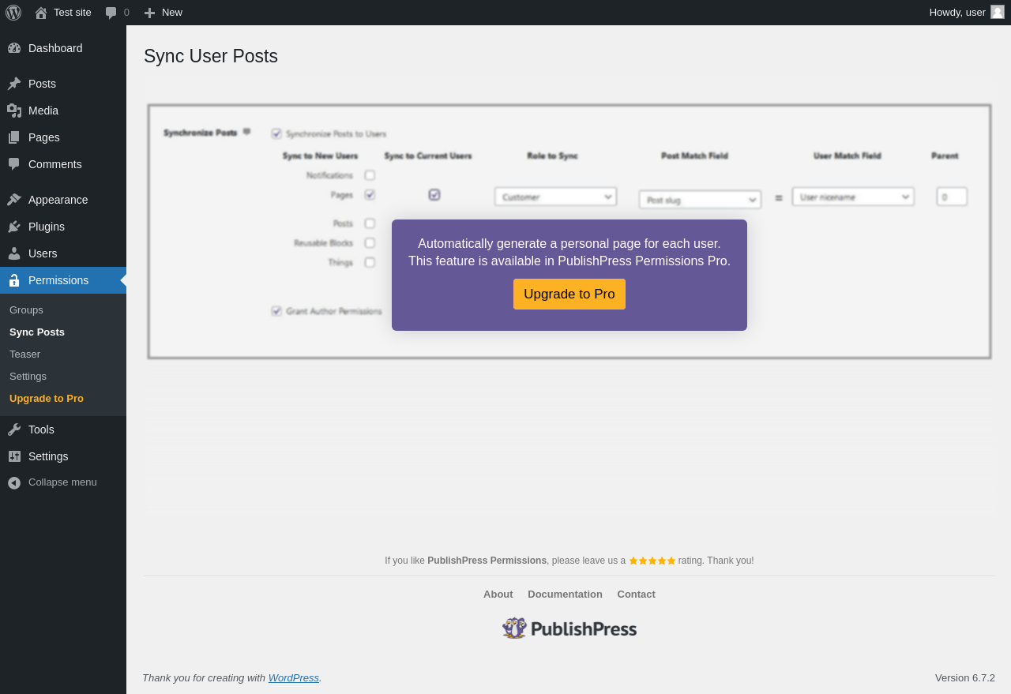Click the Sync User Posts heading

click(x=211, y=56)
